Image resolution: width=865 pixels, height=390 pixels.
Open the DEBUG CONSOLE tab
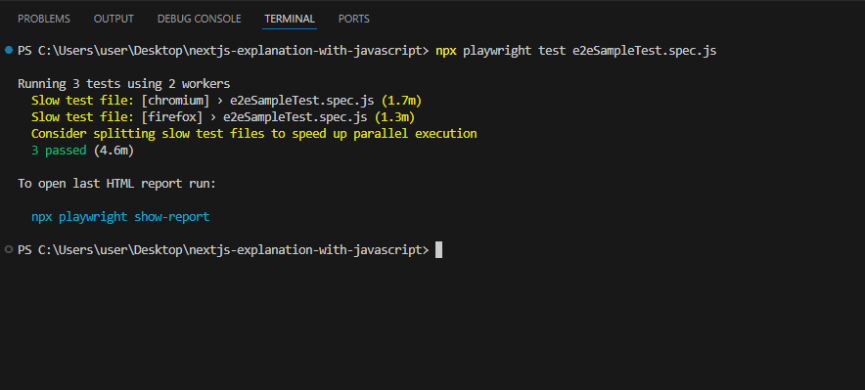(x=200, y=19)
